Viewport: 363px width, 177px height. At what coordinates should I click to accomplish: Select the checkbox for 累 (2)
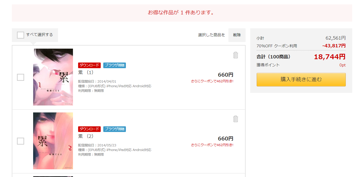(21, 141)
